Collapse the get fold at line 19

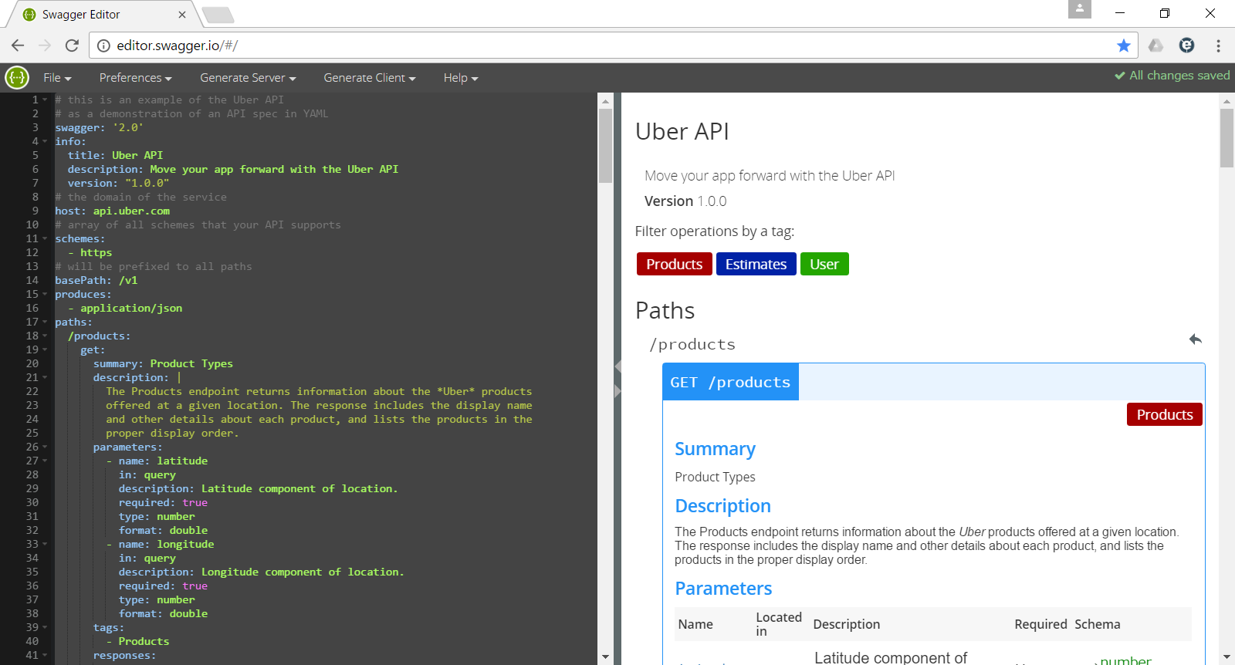[x=45, y=349]
